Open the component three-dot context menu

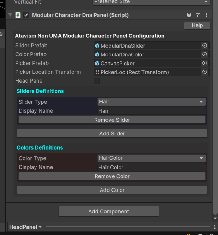point(207,15)
